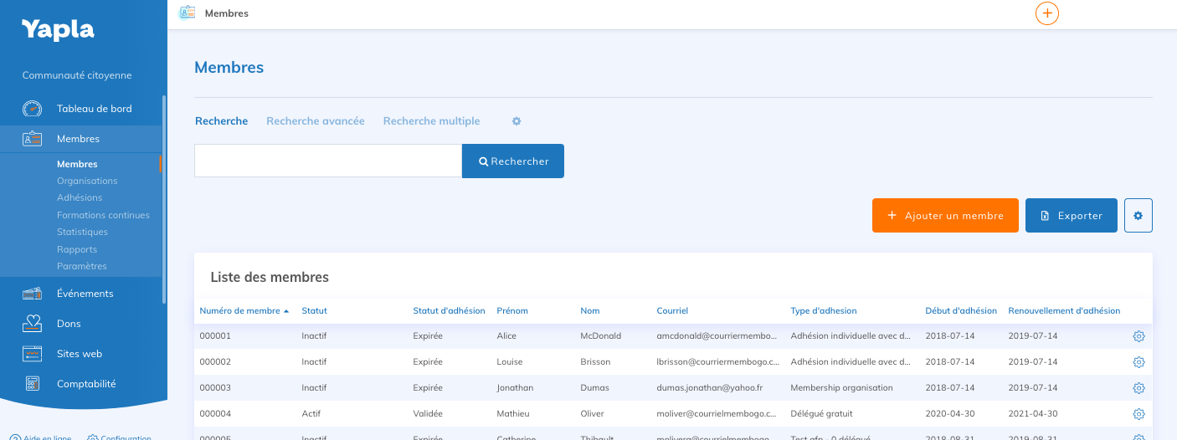Sort the list by Statut column
This screenshot has height=440, width=1177.
point(314,311)
